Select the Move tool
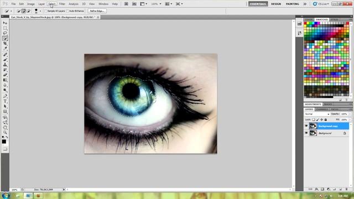 pos(5,23)
